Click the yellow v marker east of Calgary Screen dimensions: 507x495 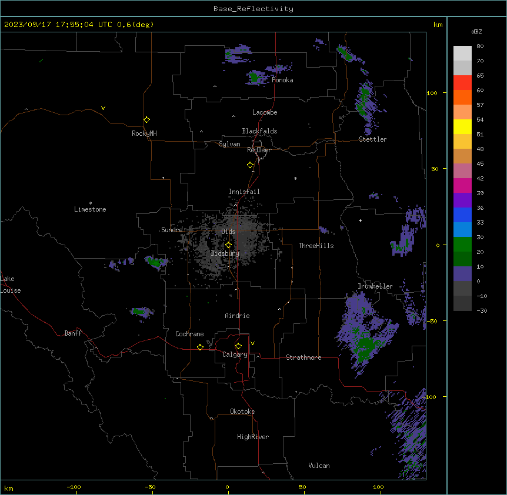pyautogui.click(x=252, y=343)
